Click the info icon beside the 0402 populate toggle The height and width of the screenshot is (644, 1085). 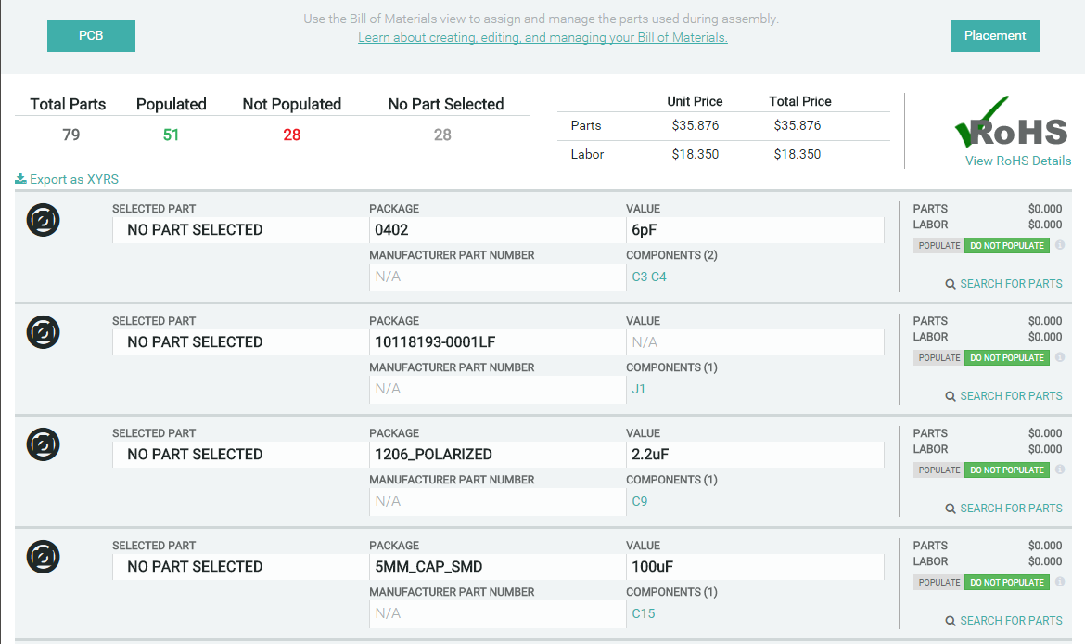(1060, 246)
